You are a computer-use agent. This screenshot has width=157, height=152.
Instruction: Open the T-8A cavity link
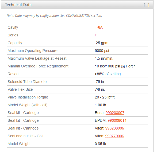point(99,27)
